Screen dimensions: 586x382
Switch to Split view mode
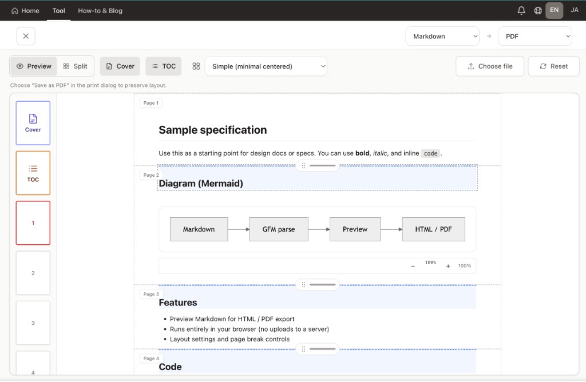[x=75, y=66]
